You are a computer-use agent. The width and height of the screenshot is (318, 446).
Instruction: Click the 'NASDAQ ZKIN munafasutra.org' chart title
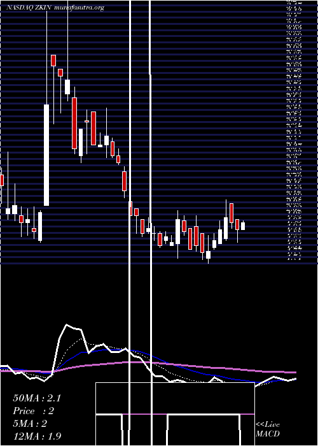[x=55, y=8]
